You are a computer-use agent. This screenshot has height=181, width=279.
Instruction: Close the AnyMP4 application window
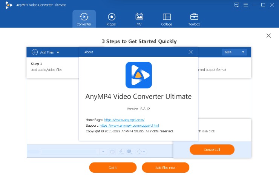coord(272,5)
